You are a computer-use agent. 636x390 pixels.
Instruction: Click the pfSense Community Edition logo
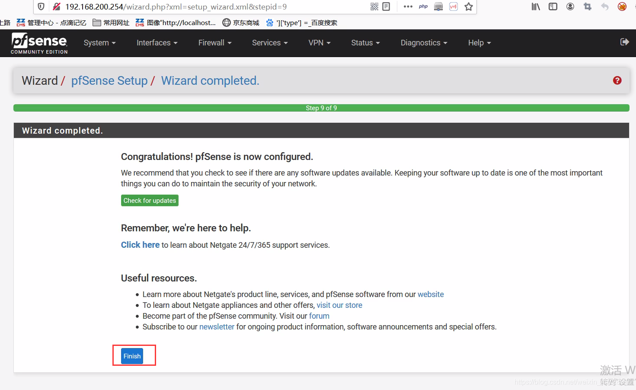coord(39,43)
